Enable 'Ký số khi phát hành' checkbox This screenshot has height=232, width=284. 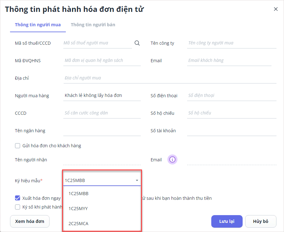18,207
